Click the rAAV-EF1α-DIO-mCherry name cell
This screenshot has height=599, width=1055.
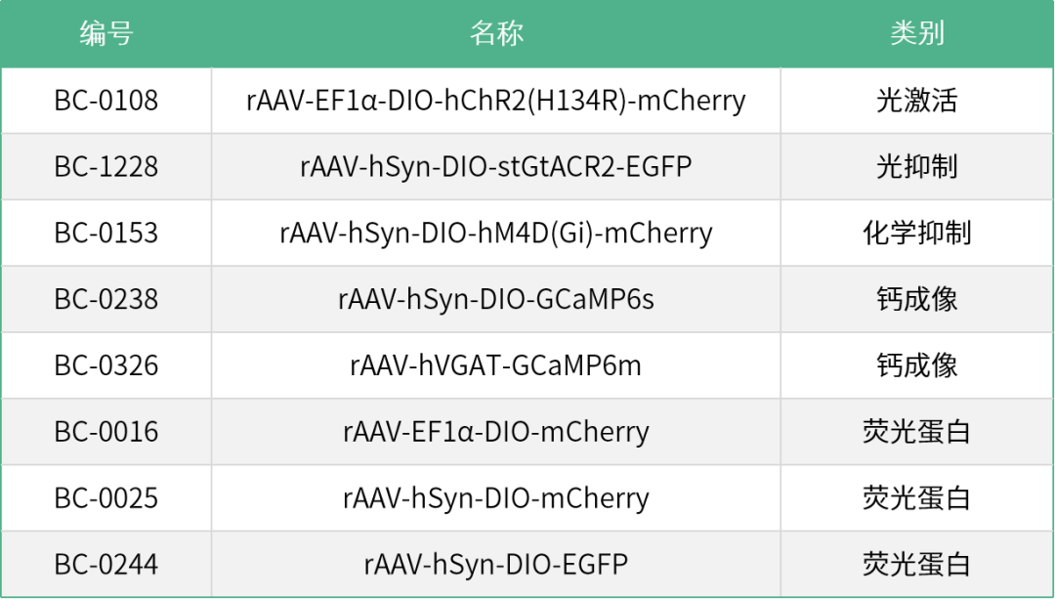[x=496, y=432]
